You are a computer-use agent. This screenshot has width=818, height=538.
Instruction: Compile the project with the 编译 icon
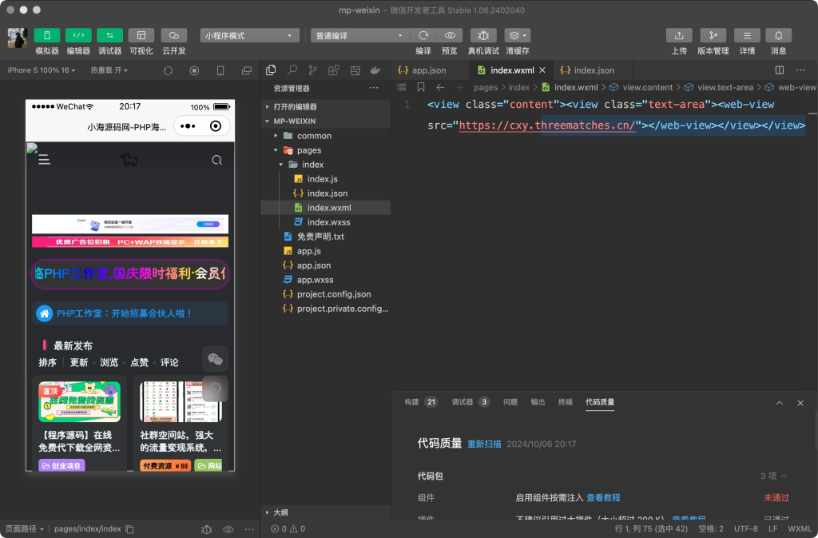(423, 35)
